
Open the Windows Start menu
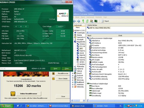point(7,106)
